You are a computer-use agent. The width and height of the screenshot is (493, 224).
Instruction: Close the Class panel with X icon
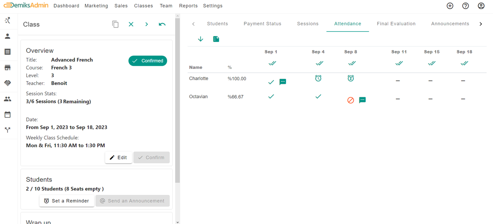pyautogui.click(x=131, y=24)
